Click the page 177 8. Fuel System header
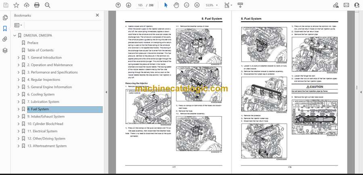Viewport: 363px width, 175px height. tap(212, 19)
